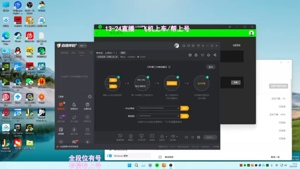This screenshot has width=300, height=169.
Task: Expand microphone options arrow
Action: (166, 137)
